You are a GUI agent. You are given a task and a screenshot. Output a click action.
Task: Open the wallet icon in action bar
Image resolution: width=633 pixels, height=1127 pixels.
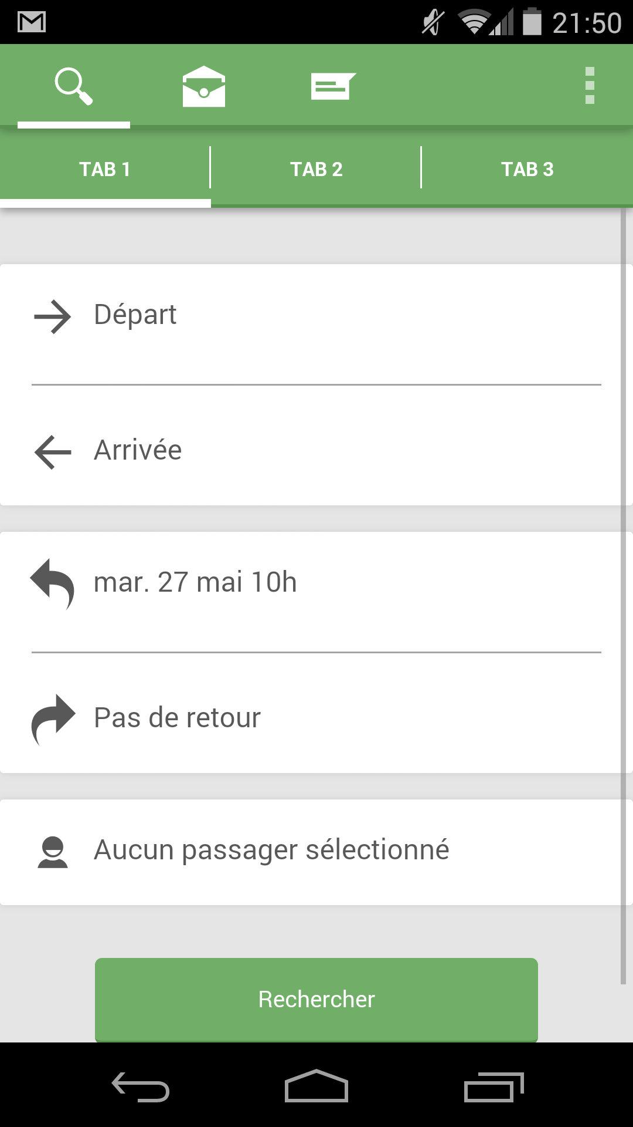[x=203, y=87]
